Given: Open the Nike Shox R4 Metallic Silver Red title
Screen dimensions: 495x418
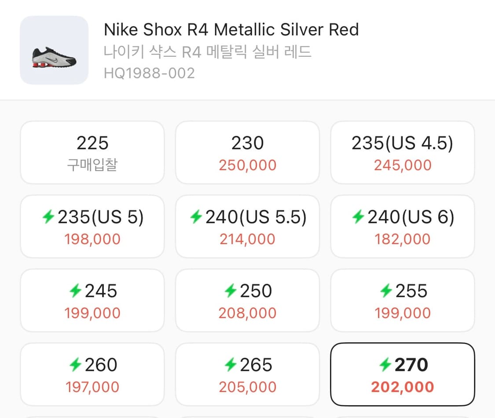Looking at the screenshot, I should coord(231,30).
